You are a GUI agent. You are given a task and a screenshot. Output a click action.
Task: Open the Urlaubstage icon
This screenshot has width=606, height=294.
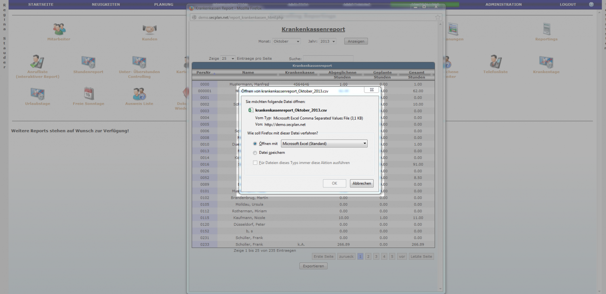pyautogui.click(x=38, y=94)
